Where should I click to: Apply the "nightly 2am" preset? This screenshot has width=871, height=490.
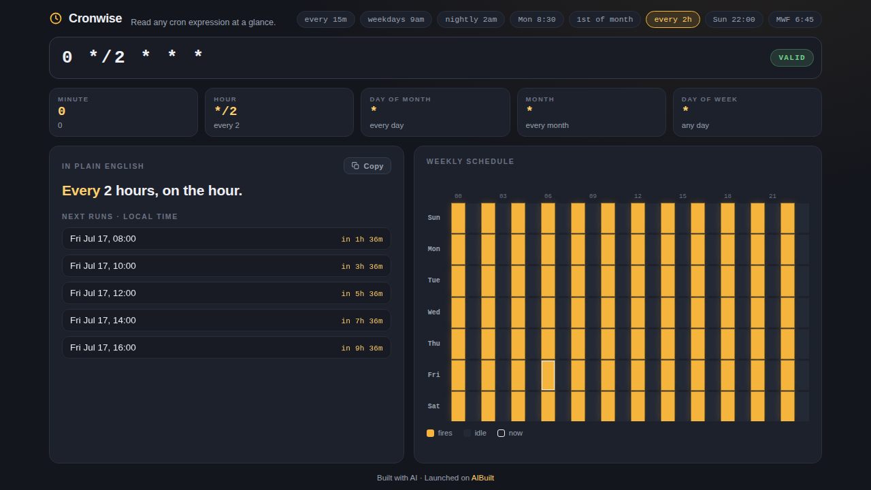(471, 19)
